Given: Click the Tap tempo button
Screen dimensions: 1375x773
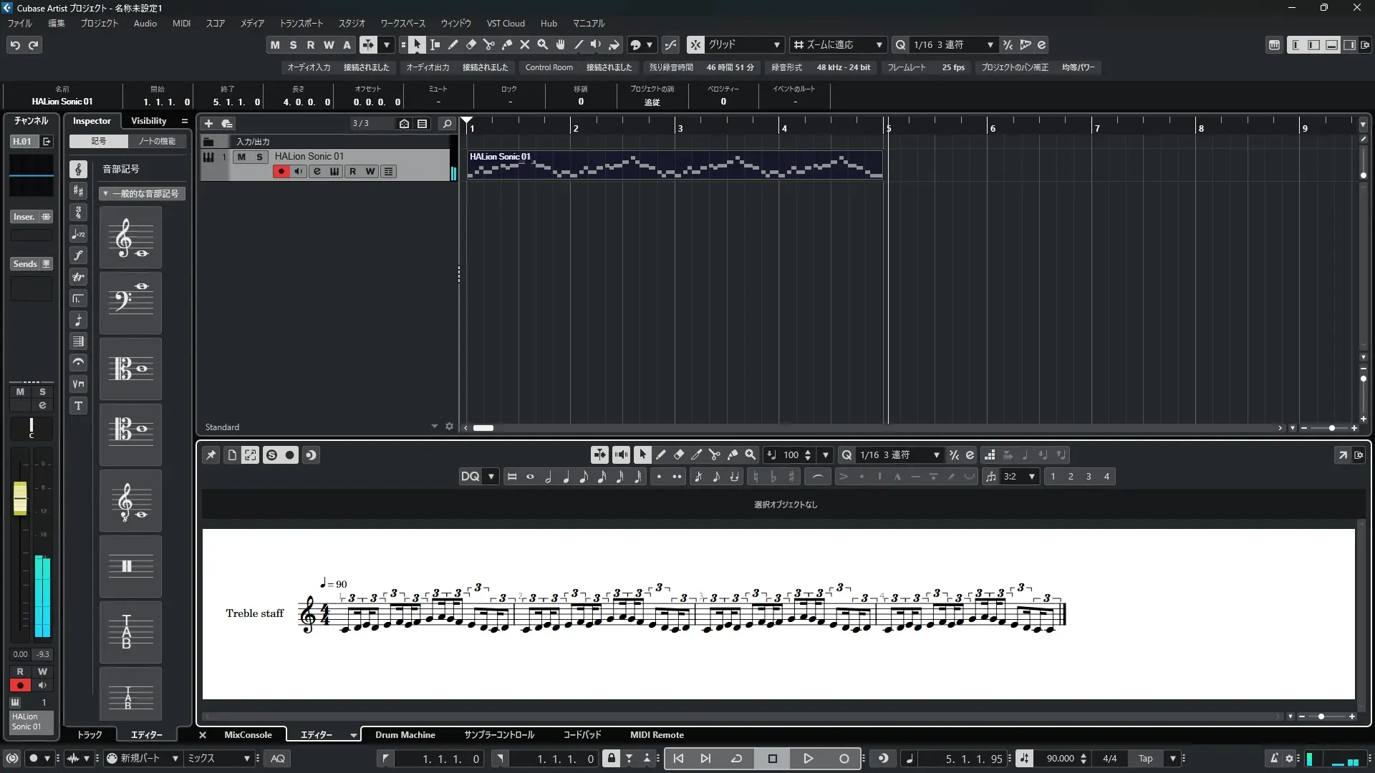Looking at the screenshot, I should coord(1146,758).
